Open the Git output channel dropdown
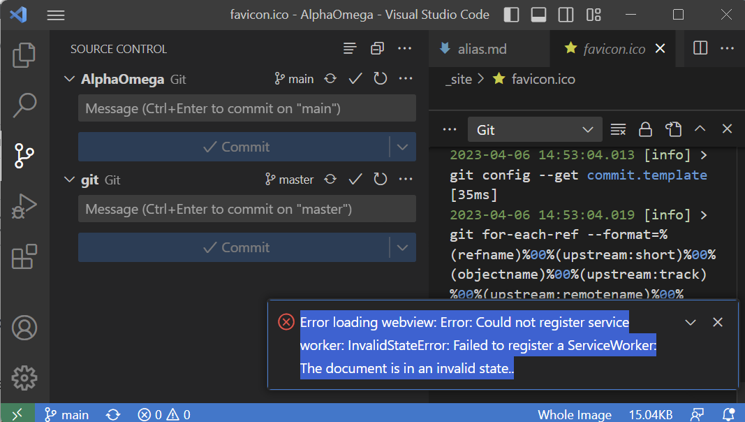Viewport: 745px width, 422px height. click(535, 130)
